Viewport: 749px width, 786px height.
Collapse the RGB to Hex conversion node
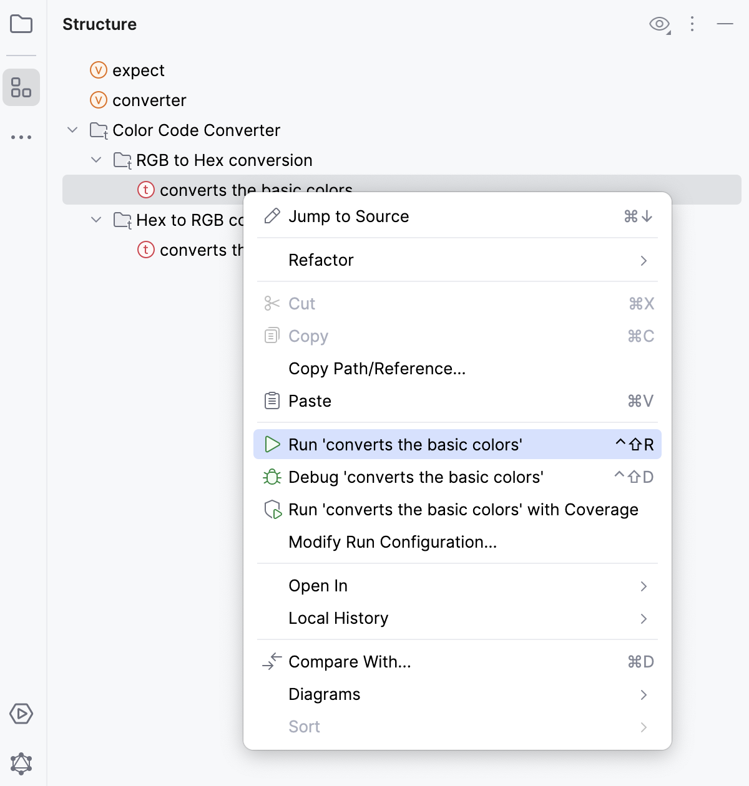tap(96, 160)
